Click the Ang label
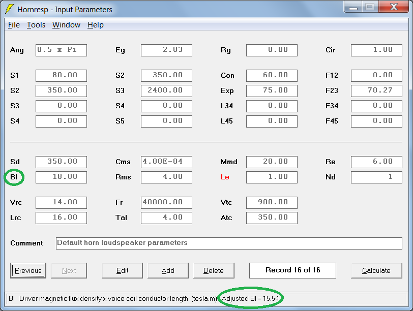Image resolution: width=413 pixels, height=311 pixels. (x=17, y=50)
